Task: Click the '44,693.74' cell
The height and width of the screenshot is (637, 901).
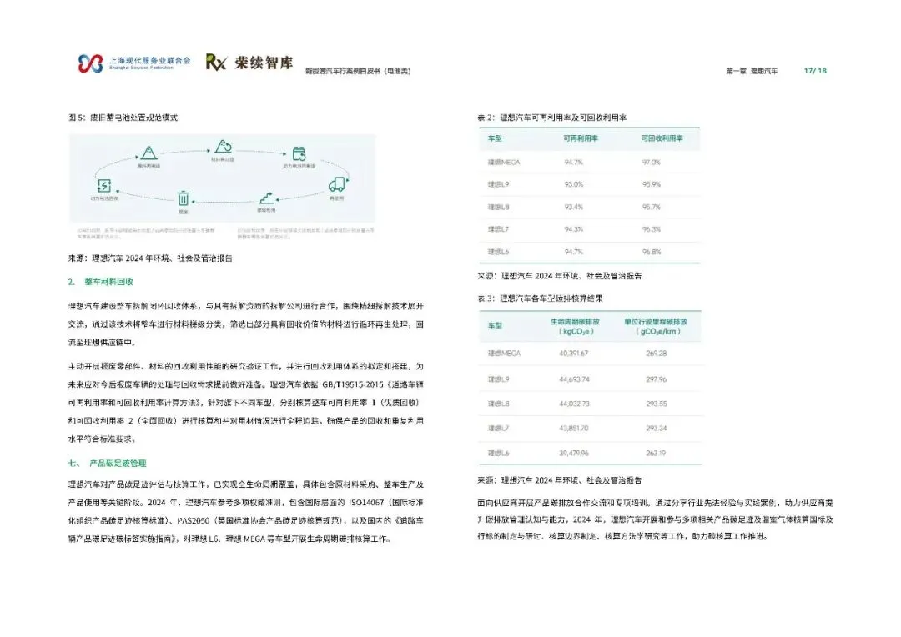Action: point(574,379)
